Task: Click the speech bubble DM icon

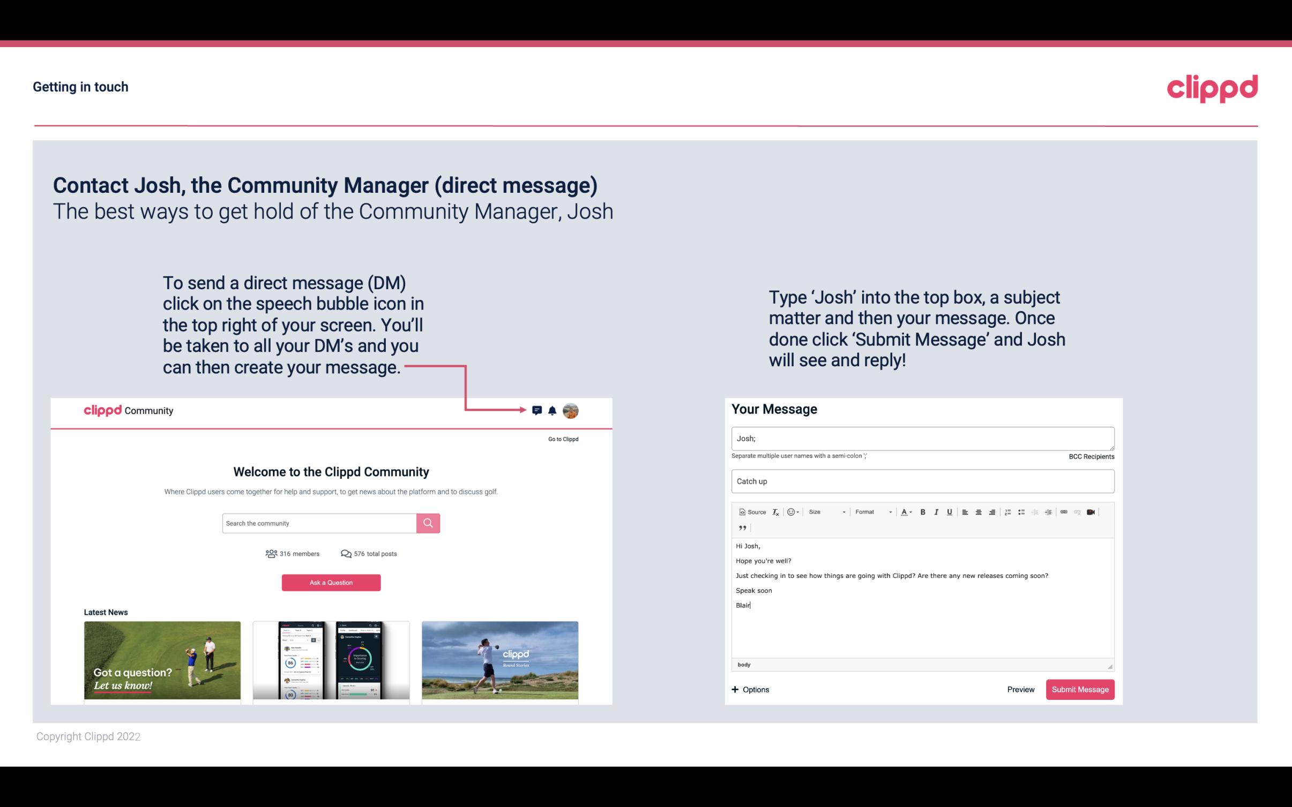Action: pos(537,410)
